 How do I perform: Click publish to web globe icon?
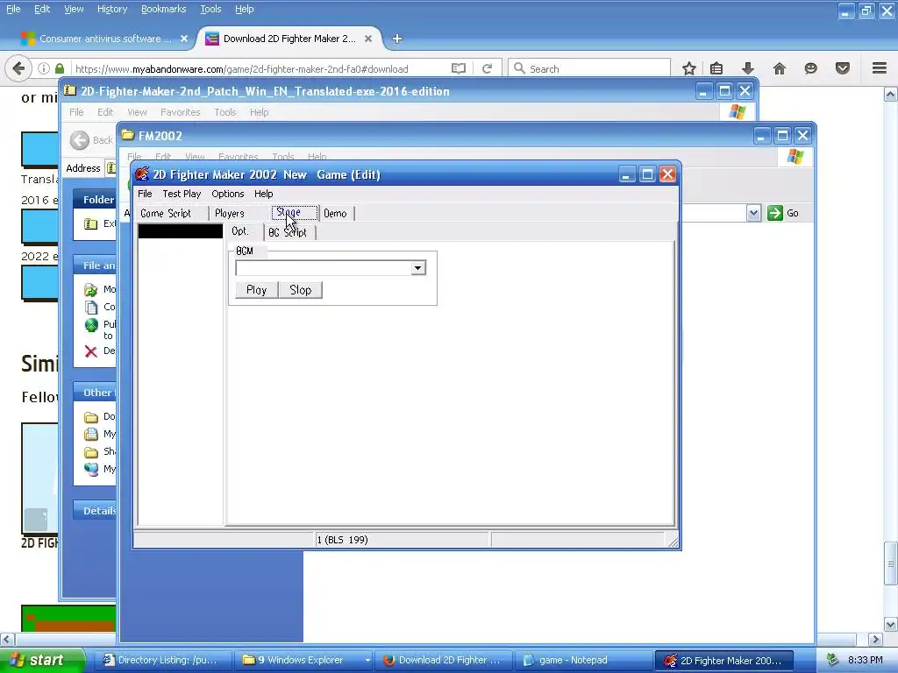pyautogui.click(x=91, y=326)
